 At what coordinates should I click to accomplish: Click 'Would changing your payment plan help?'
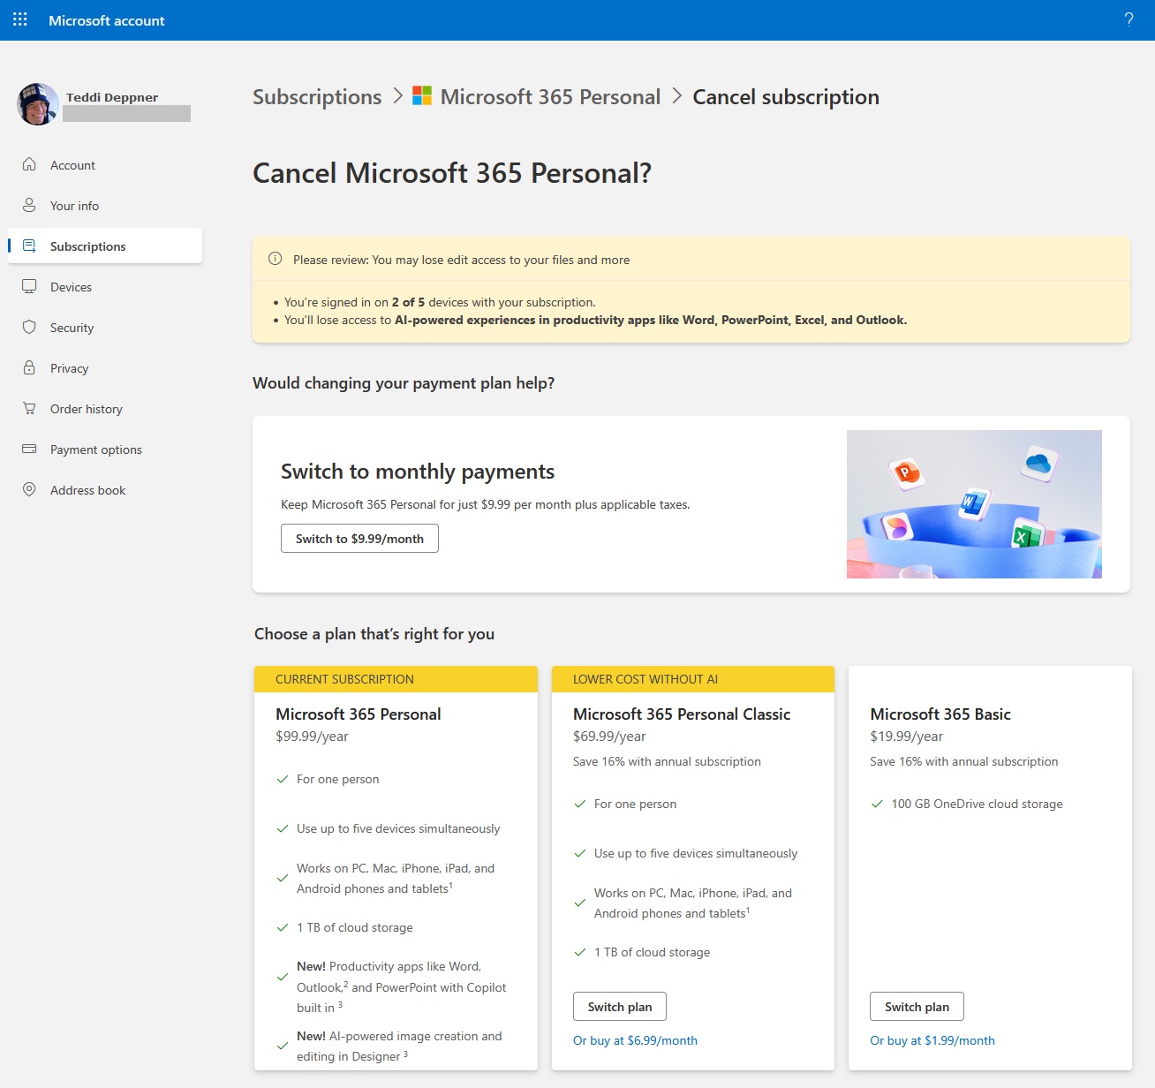(x=404, y=383)
